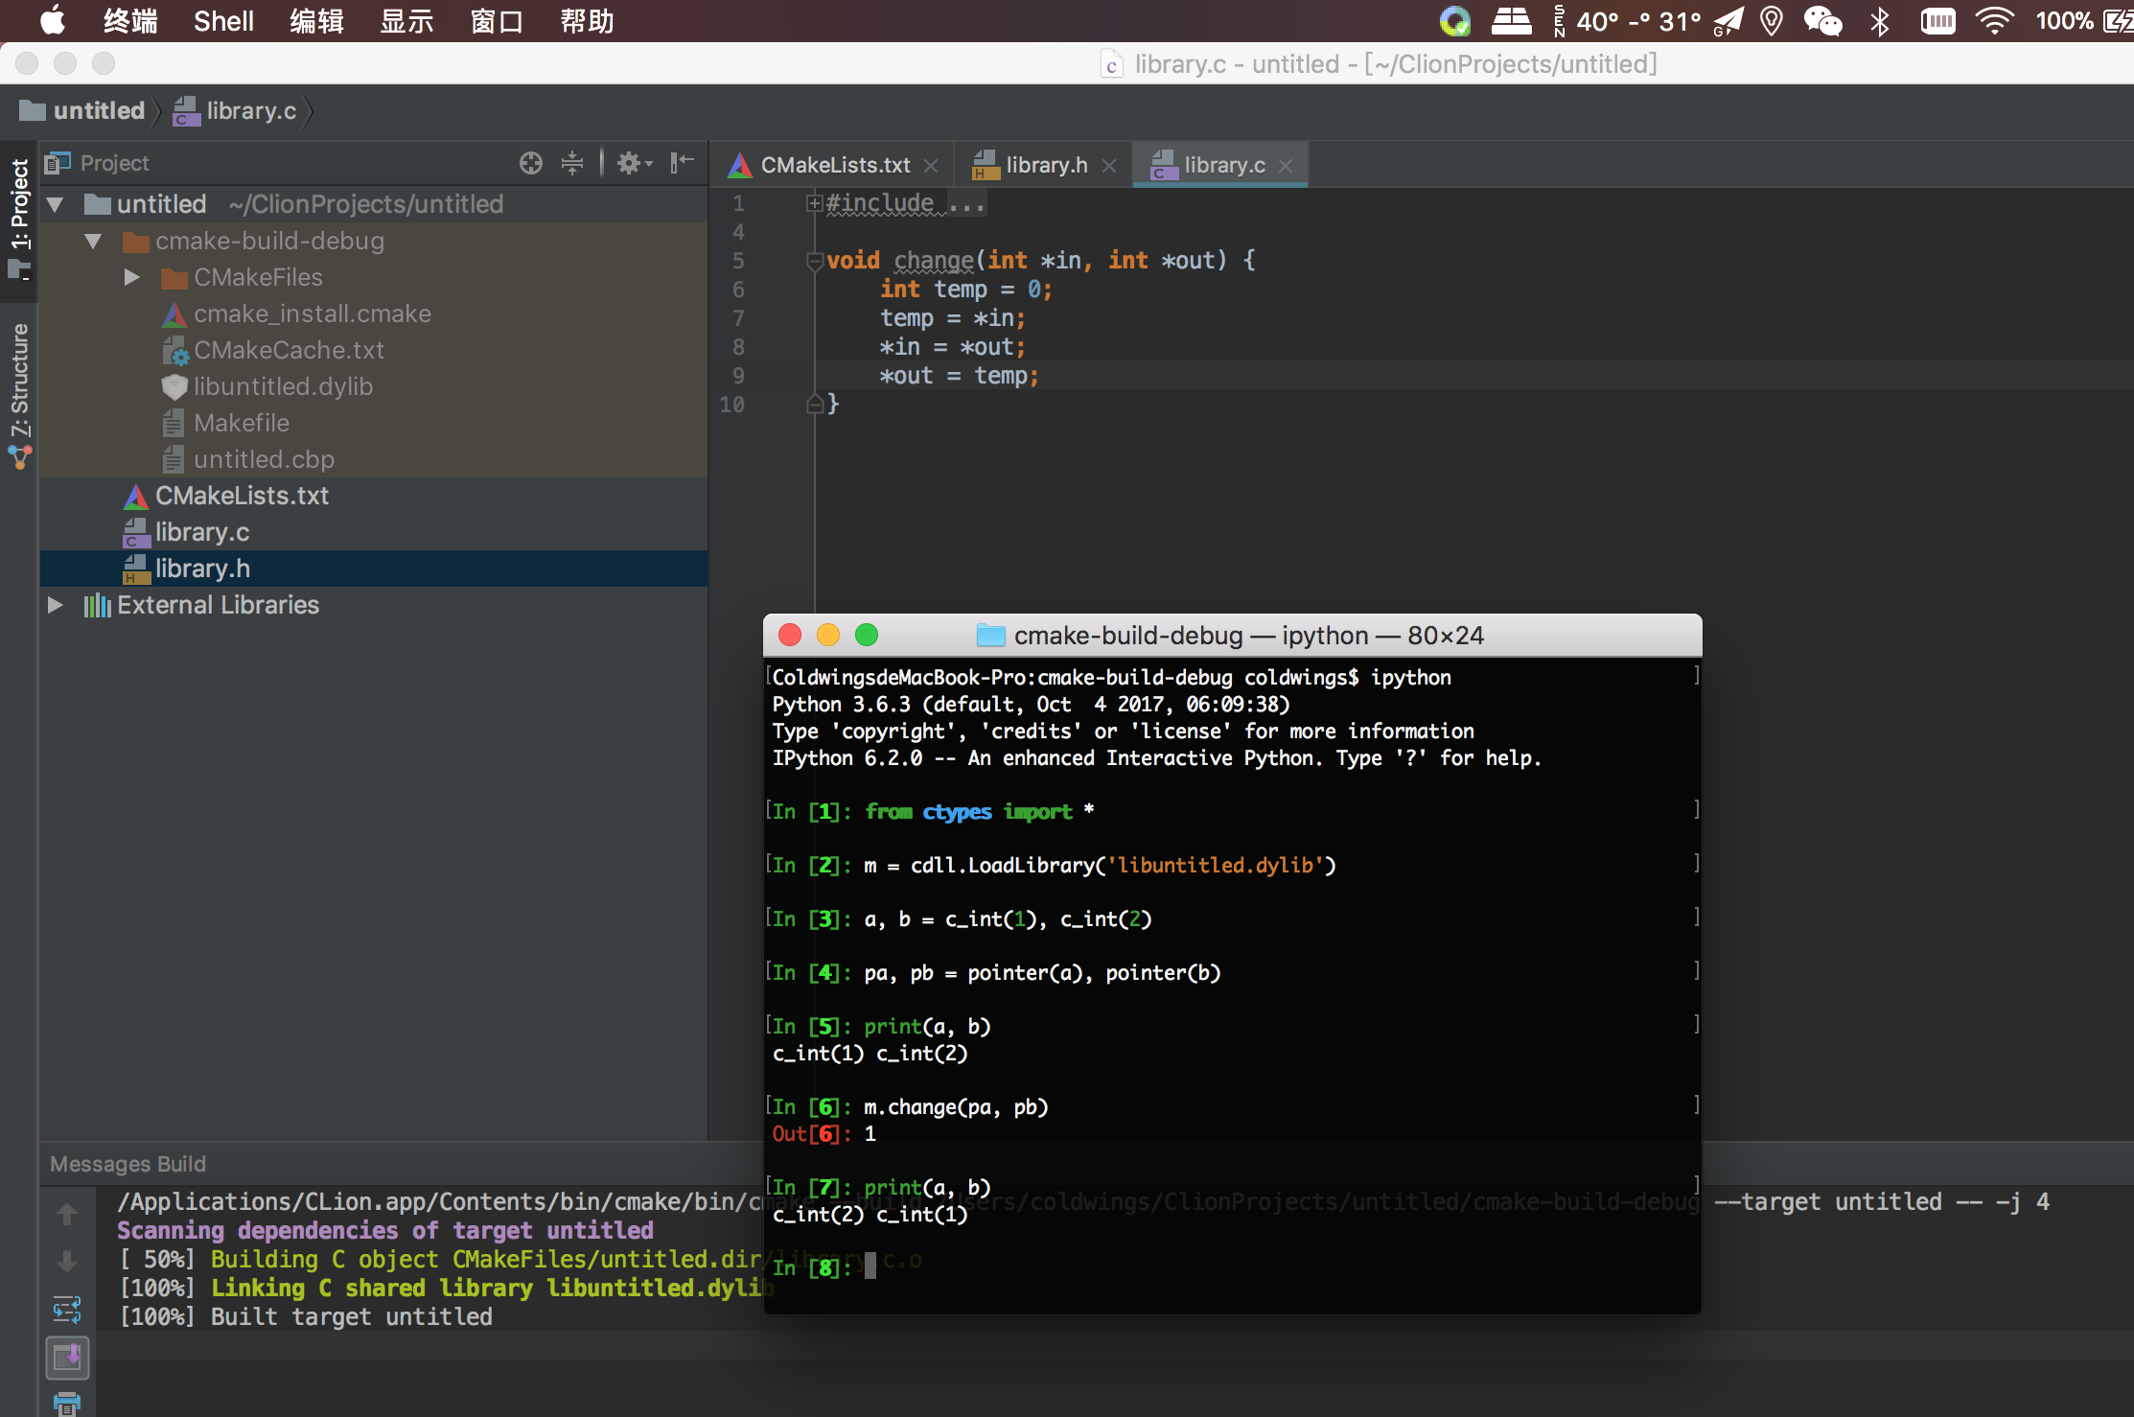Open the Shell menu in the menu bar
Image resolution: width=2134 pixels, height=1417 pixels.
[x=223, y=21]
